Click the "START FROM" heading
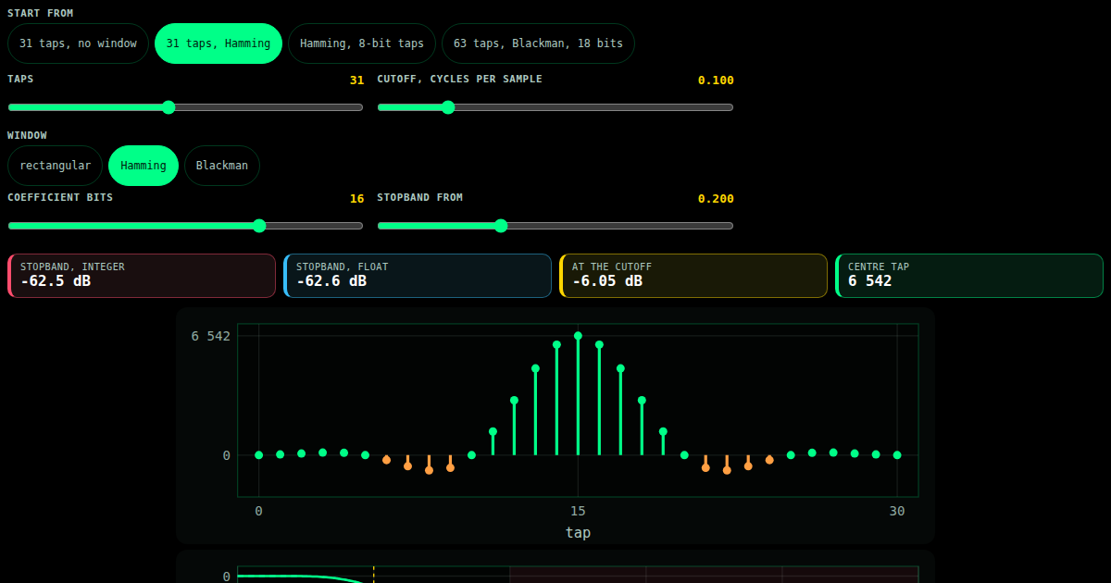The width and height of the screenshot is (1111, 583). (41, 13)
